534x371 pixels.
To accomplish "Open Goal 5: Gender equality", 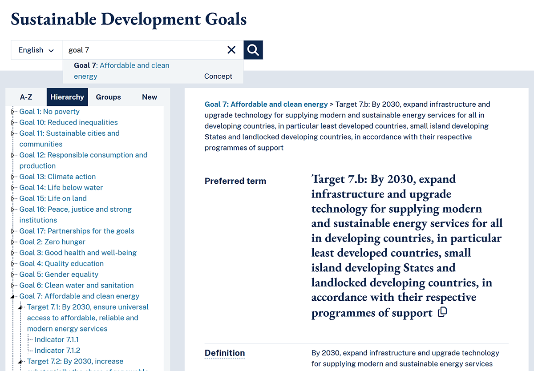I will tap(59, 274).
